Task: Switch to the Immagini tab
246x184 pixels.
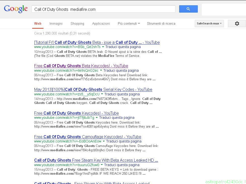Action: tap(56, 24)
